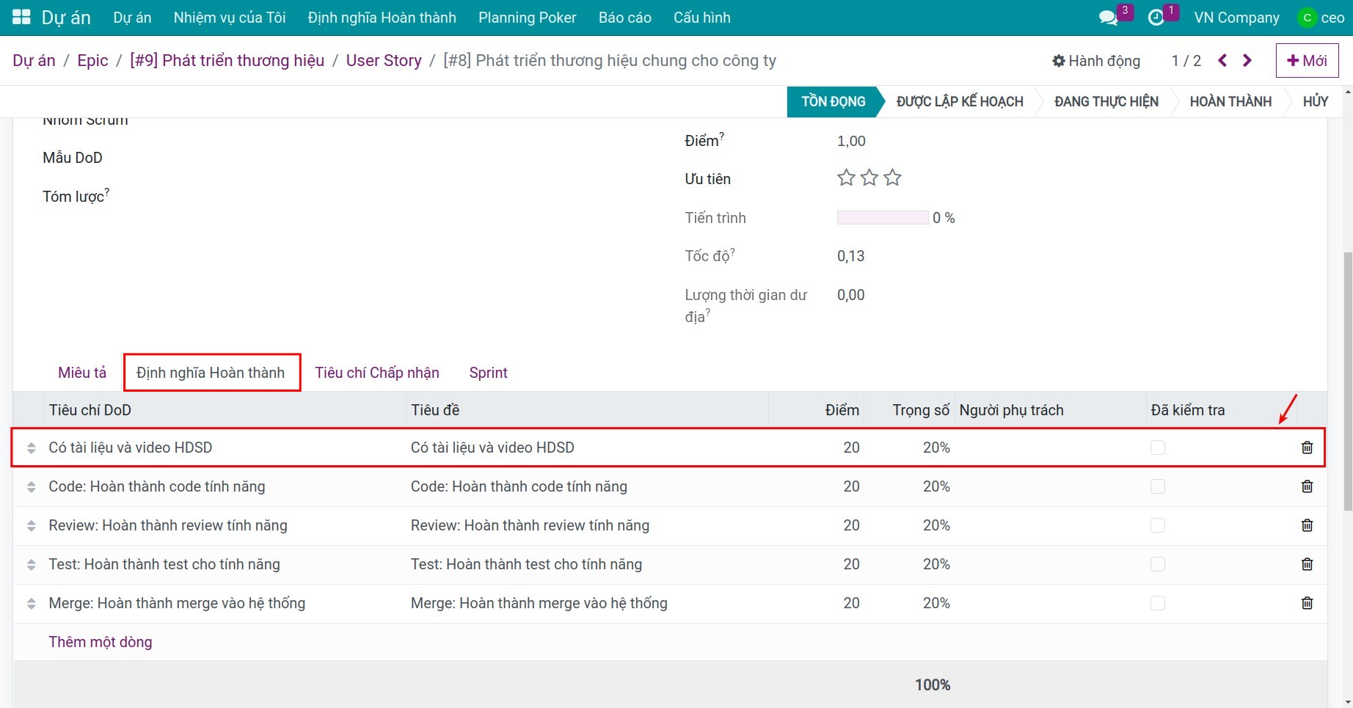Click the '+ Mới' button
The width and height of the screenshot is (1353, 708).
(x=1307, y=61)
